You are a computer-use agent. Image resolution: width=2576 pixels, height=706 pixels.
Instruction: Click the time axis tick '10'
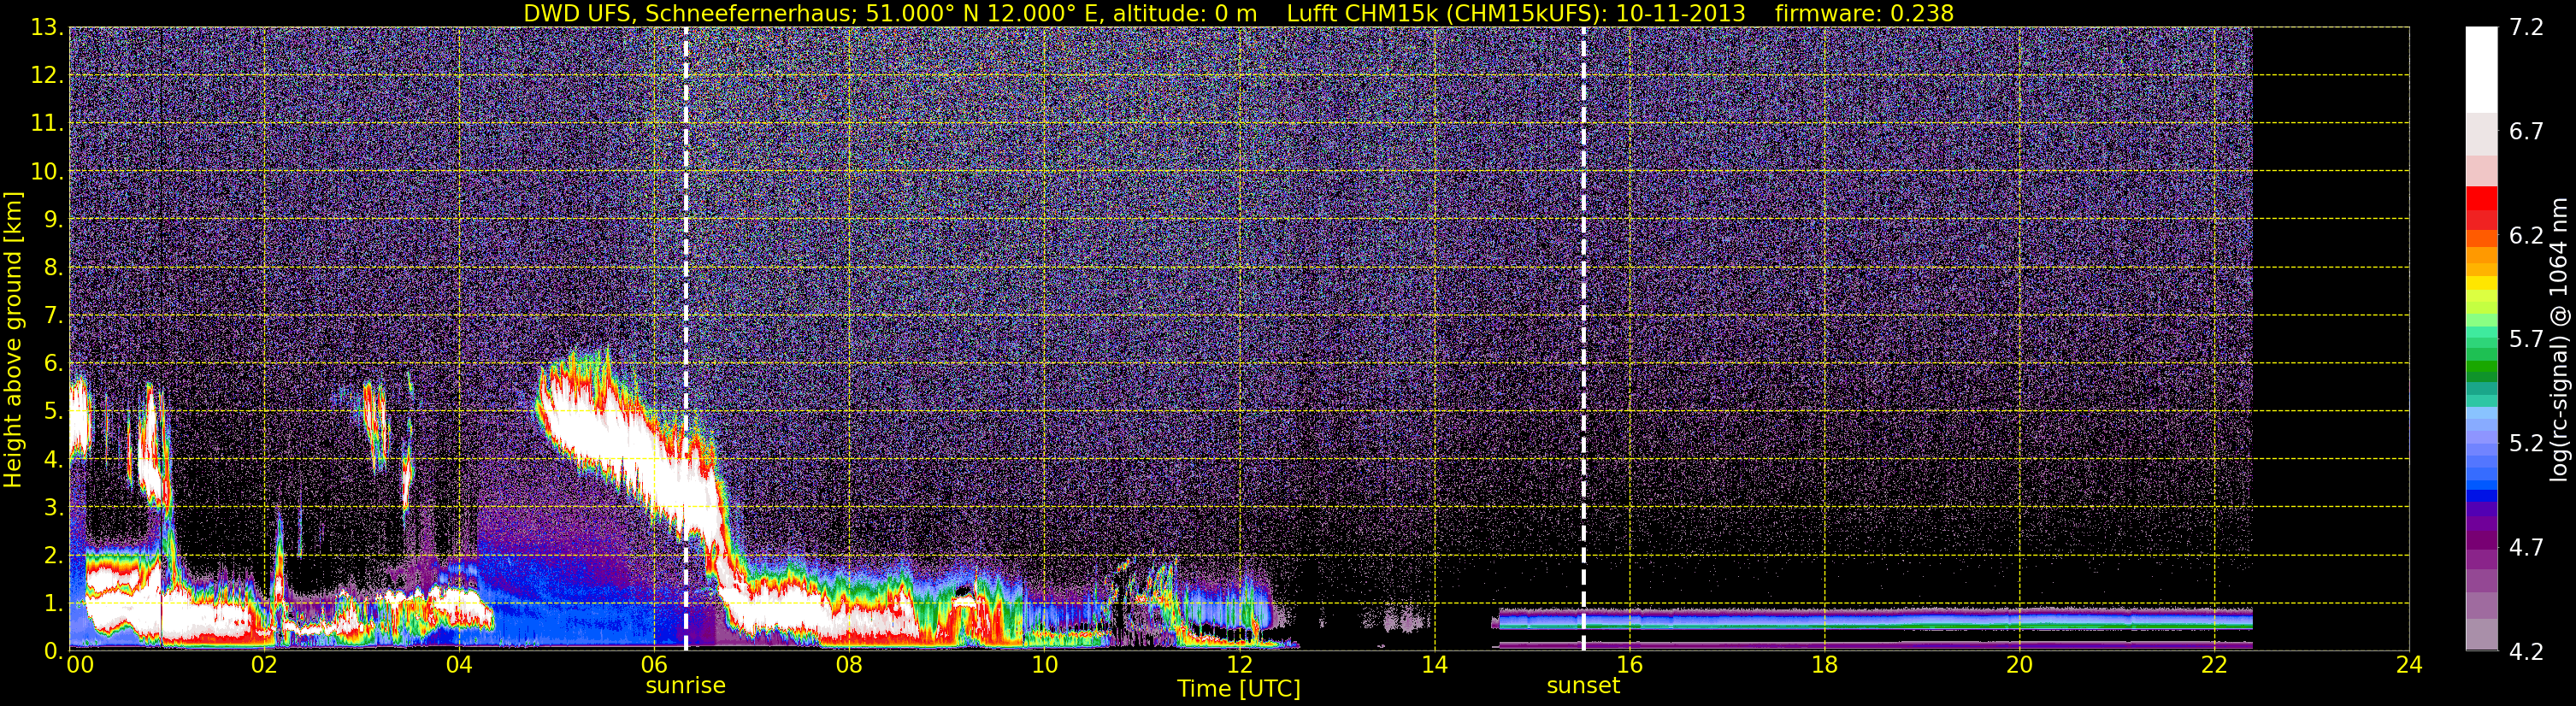coord(1044,666)
